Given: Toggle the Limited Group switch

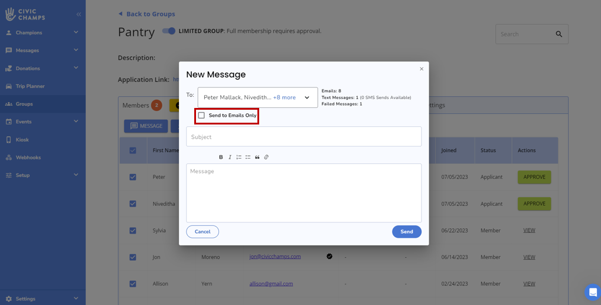Looking at the screenshot, I should tap(169, 31).
